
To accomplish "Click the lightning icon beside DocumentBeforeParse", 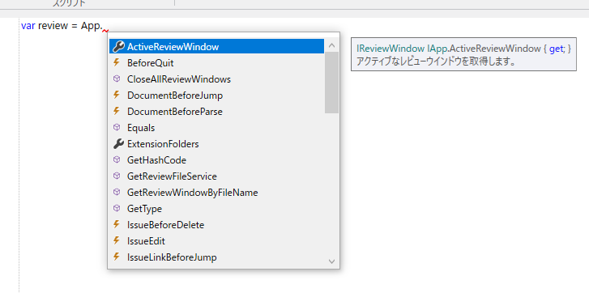I will 117,111.
